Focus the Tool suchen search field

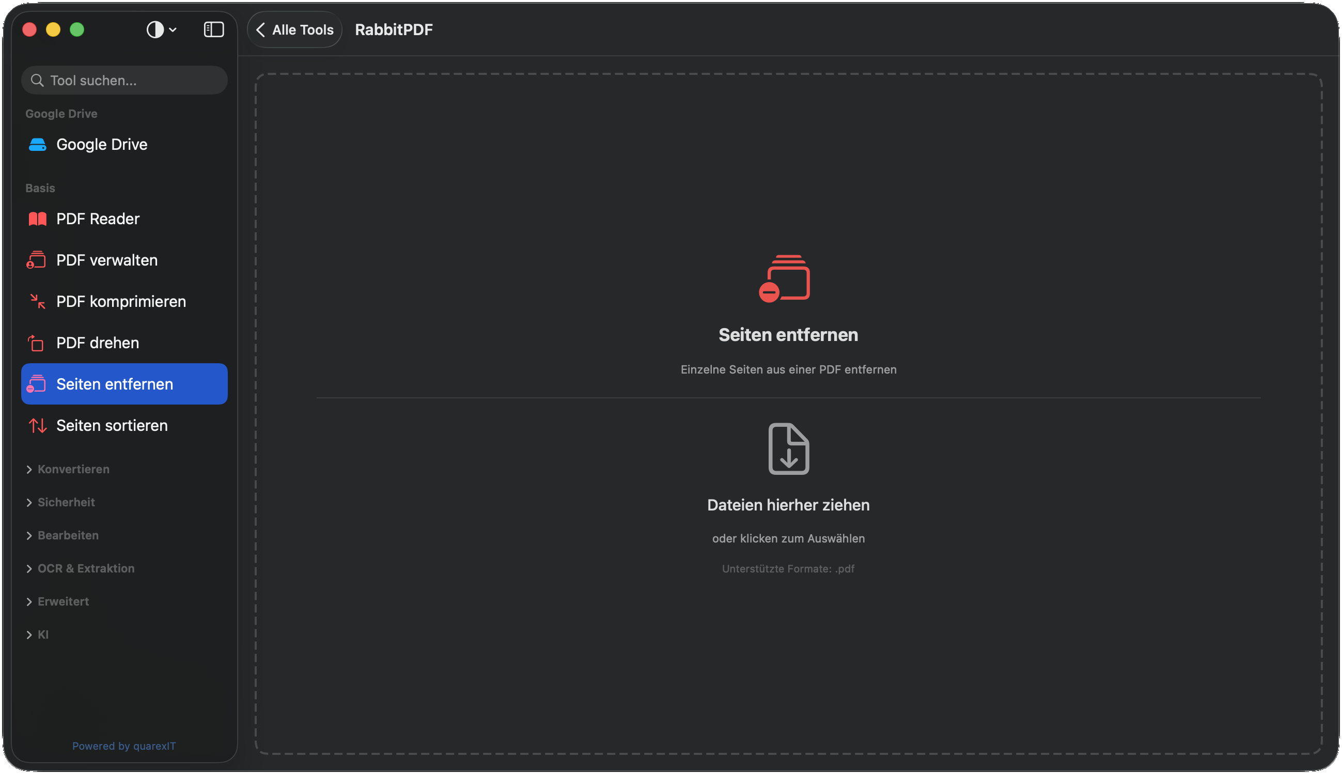(x=124, y=80)
